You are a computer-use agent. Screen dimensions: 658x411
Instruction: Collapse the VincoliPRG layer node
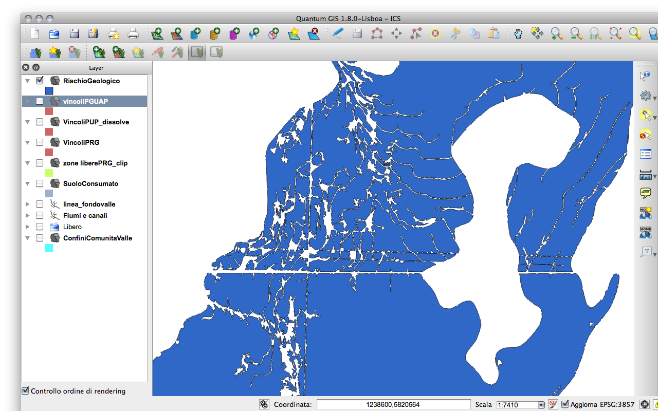pyautogui.click(x=27, y=142)
